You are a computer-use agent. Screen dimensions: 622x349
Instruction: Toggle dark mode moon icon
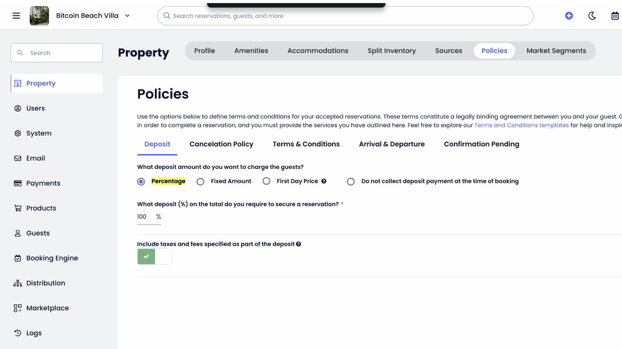point(592,16)
